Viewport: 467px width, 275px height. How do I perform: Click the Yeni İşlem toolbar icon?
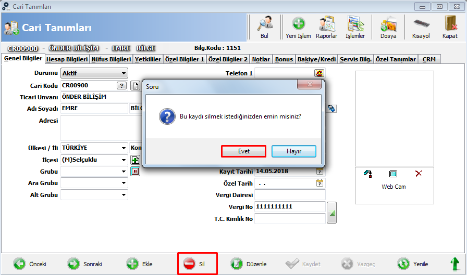pos(298,24)
